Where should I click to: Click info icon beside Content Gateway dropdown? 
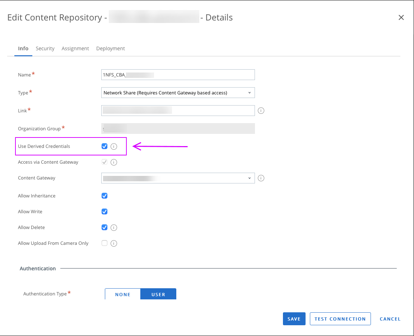pos(261,178)
